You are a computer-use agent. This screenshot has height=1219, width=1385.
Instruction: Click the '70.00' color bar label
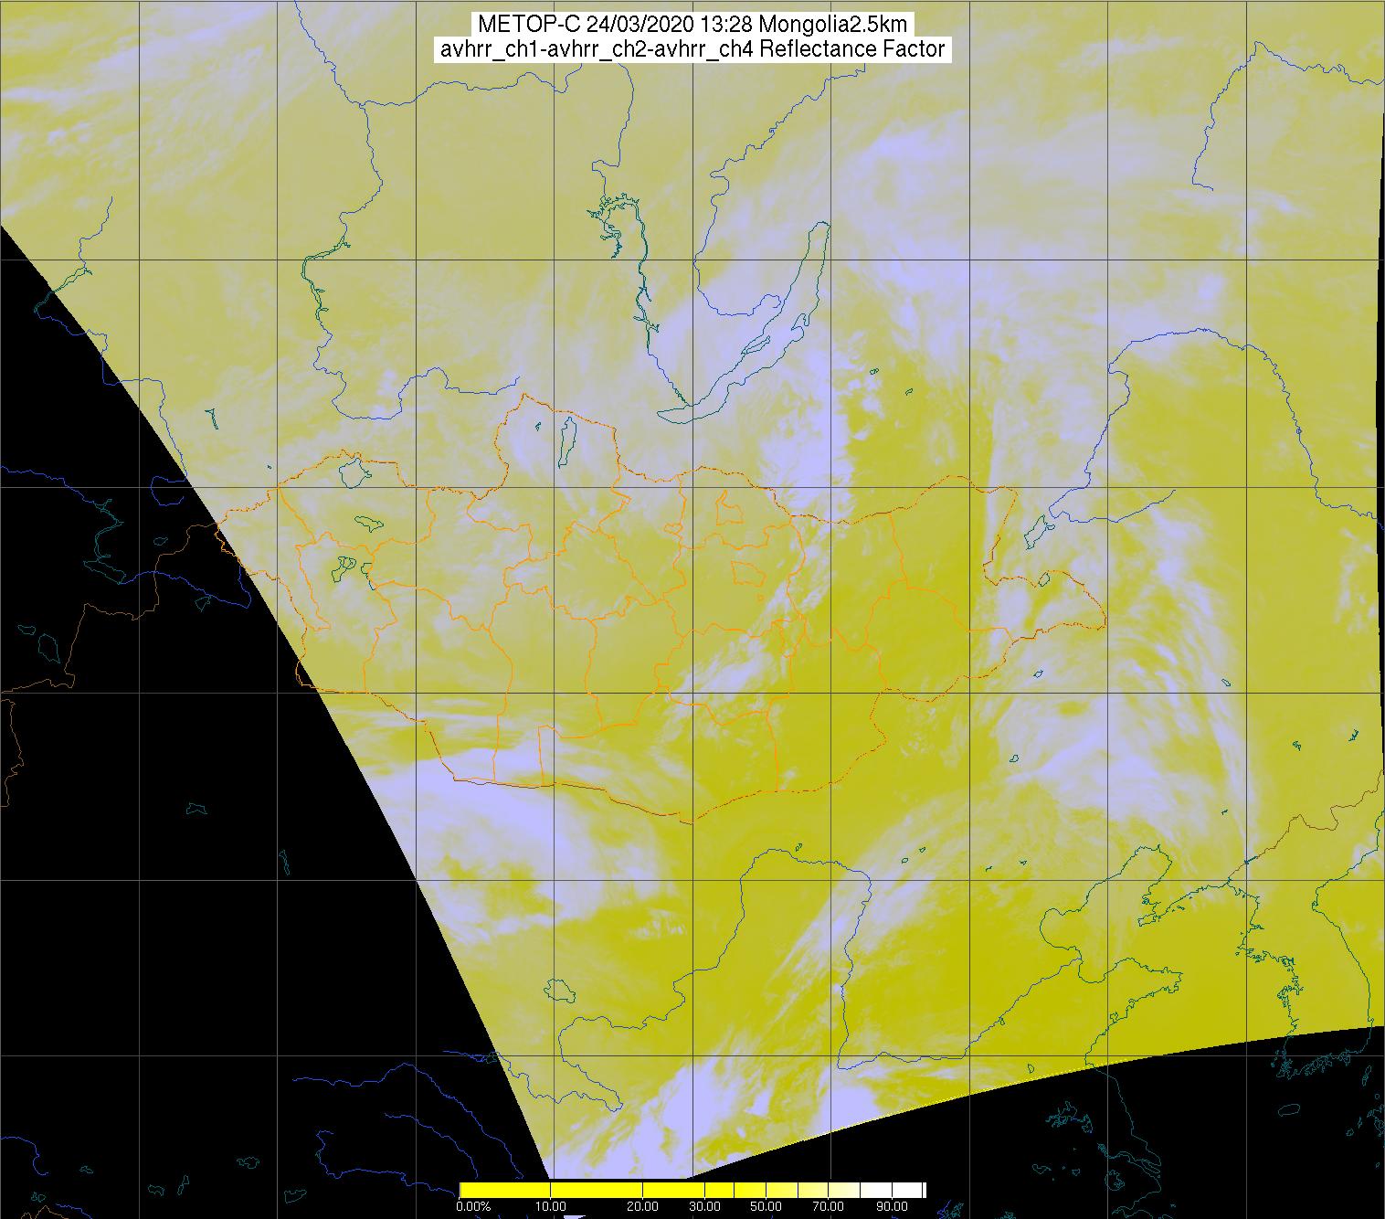(828, 1207)
